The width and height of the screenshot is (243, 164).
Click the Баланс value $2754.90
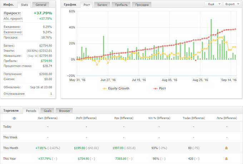(46, 46)
